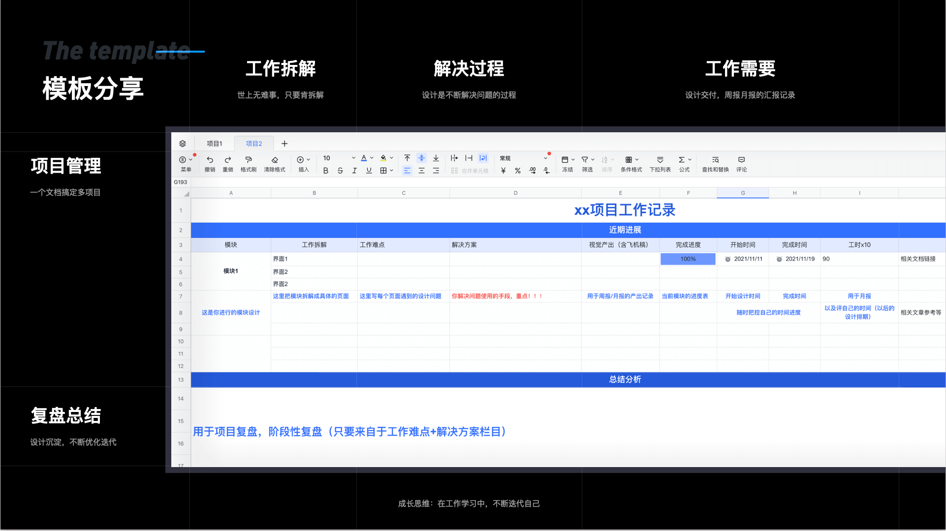Expand the font size 10 dropdown
This screenshot has height=531, width=946.
353,158
